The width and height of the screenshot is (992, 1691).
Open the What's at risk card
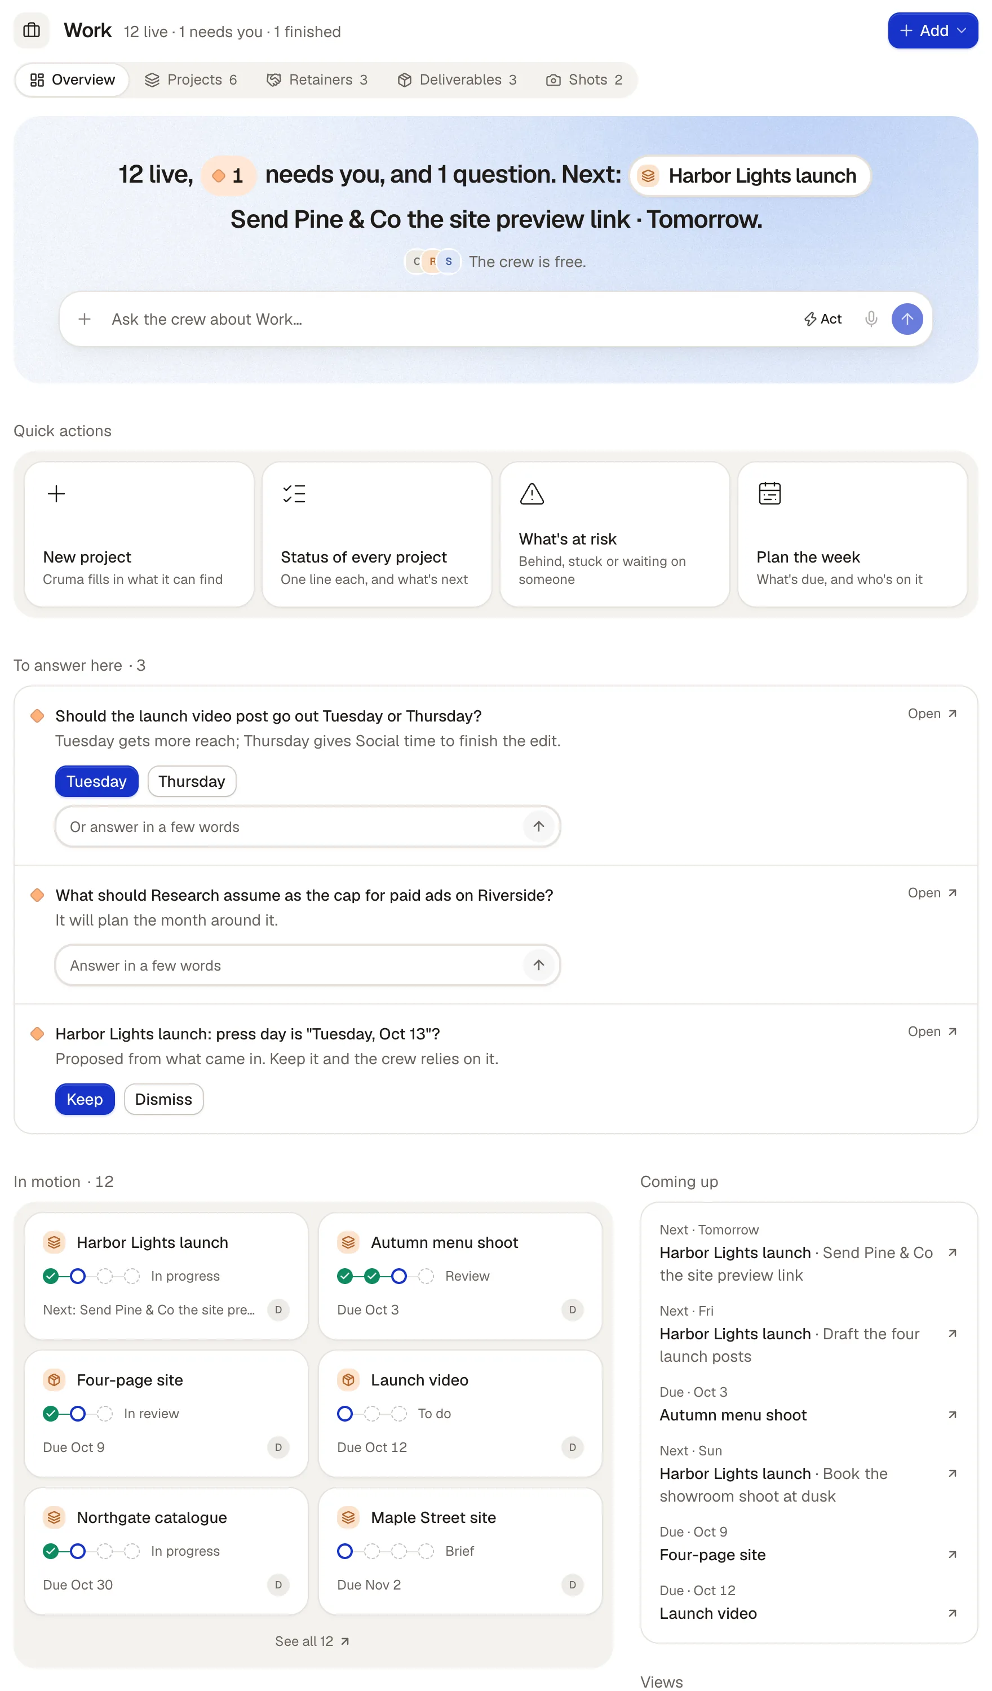pyautogui.click(x=614, y=534)
